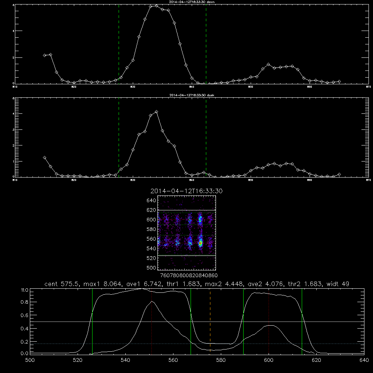Click the y-axis label '0.4' in bottom plot

[25, 329]
